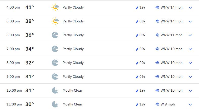
Task: Click Mostly Clear text at 11:00 pm
Action: tap(72, 104)
